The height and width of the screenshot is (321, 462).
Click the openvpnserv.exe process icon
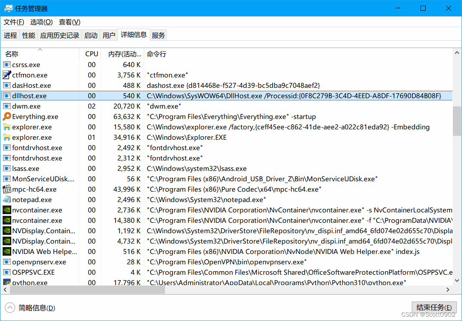pos(7,262)
